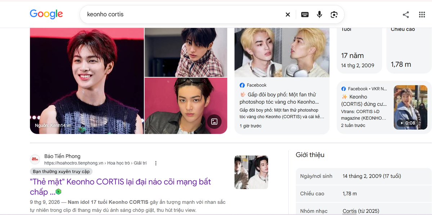Search by image with Google Lens
The width and height of the screenshot is (432, 215).
tap(334, 15)
